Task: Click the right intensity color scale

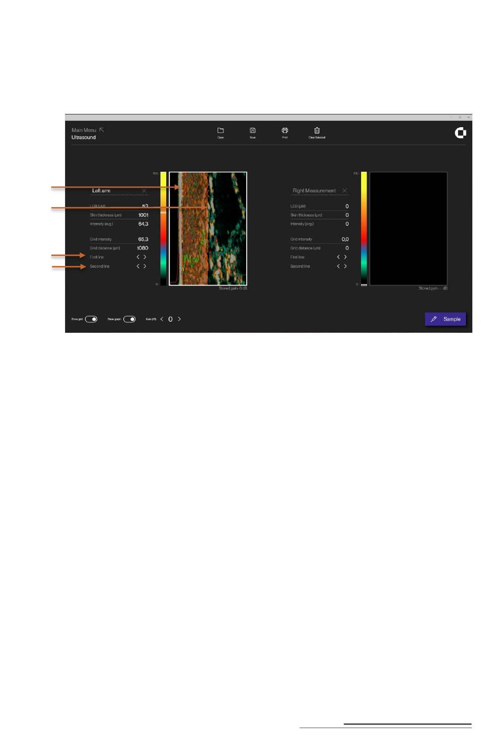Action: pos(364,228)
